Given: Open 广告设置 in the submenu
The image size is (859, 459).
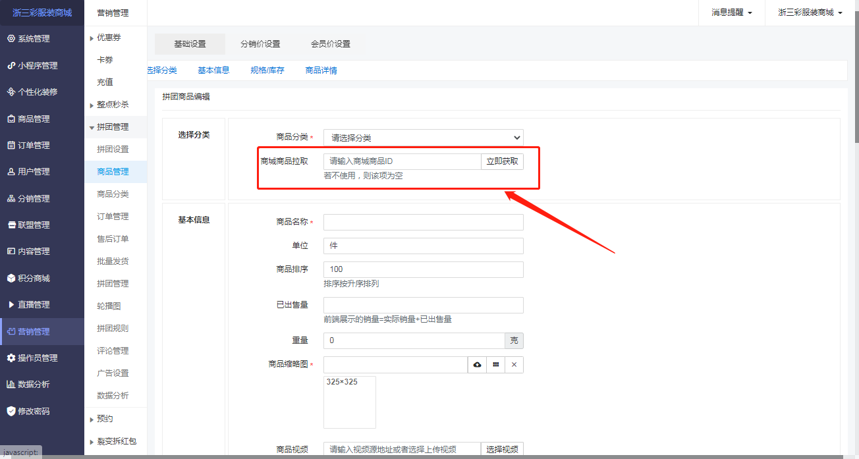Looking at the screenshot, I should click(113, 373).
